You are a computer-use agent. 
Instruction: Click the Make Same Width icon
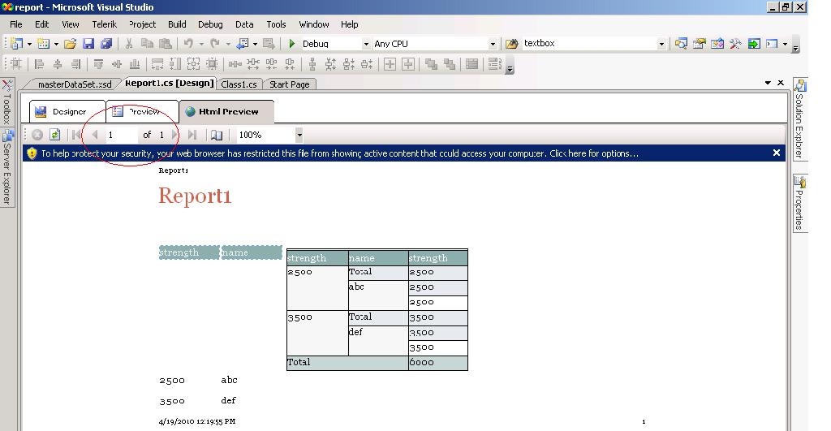tap(157, 64)
